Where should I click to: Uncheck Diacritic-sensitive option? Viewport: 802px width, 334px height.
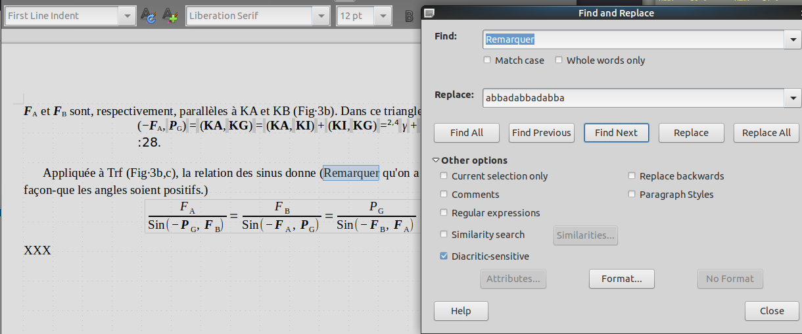(x=444, y=256)
